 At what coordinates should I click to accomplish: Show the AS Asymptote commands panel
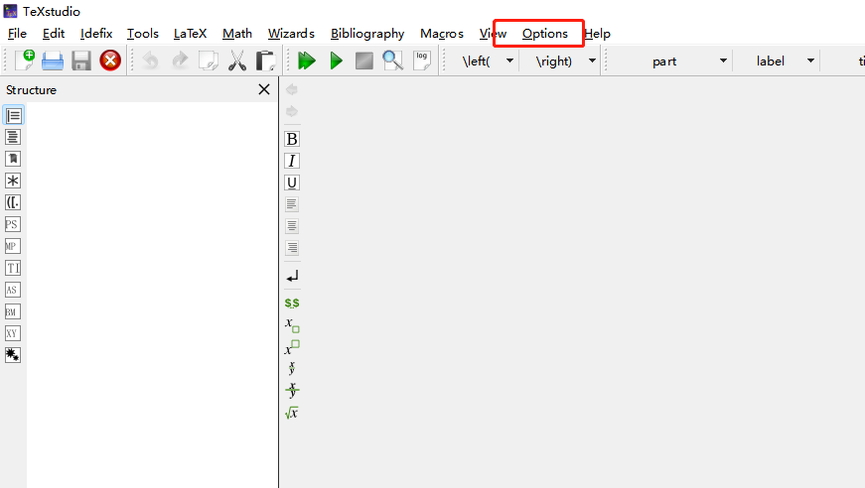click(13, 290)
